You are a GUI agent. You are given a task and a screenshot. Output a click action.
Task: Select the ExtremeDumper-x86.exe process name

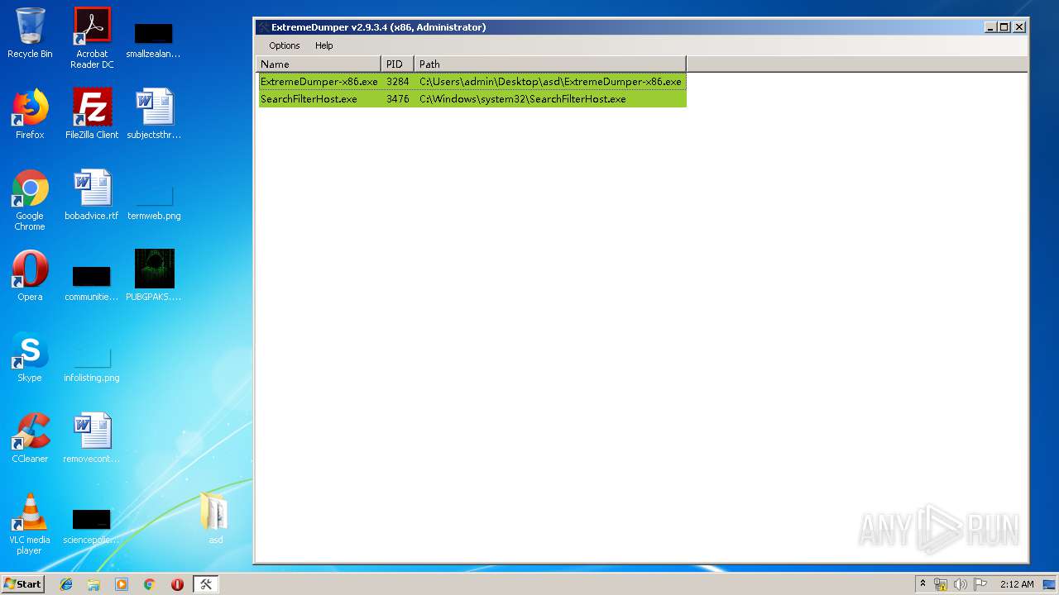click(319, 82)
